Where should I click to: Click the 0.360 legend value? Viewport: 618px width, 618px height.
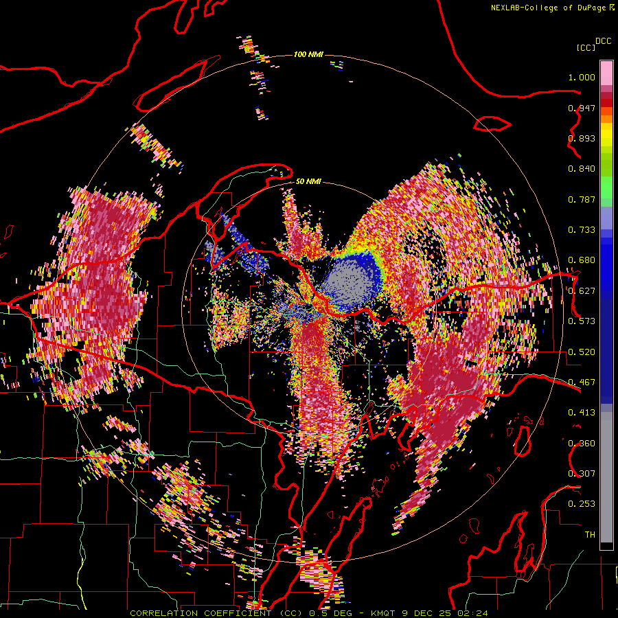click(582, 444)
